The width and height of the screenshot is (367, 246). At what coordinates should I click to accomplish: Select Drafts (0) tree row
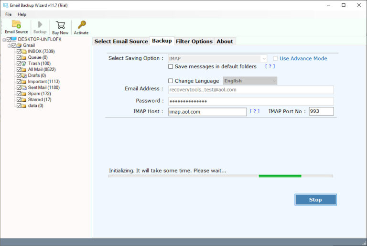point(37,75)
